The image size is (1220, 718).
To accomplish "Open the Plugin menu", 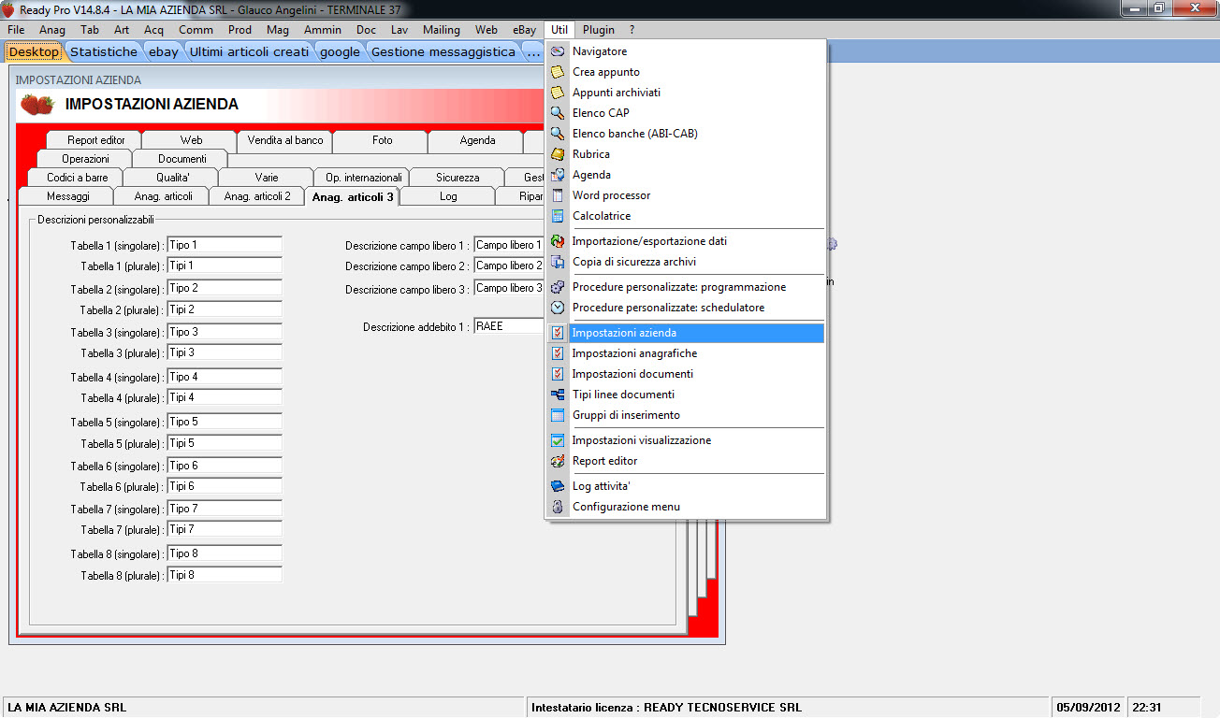I will click(x=600, y=30).
